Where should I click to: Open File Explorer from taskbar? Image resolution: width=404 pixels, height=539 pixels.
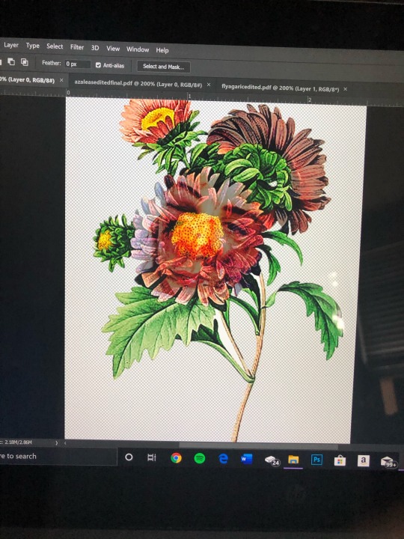pos(293,460)
